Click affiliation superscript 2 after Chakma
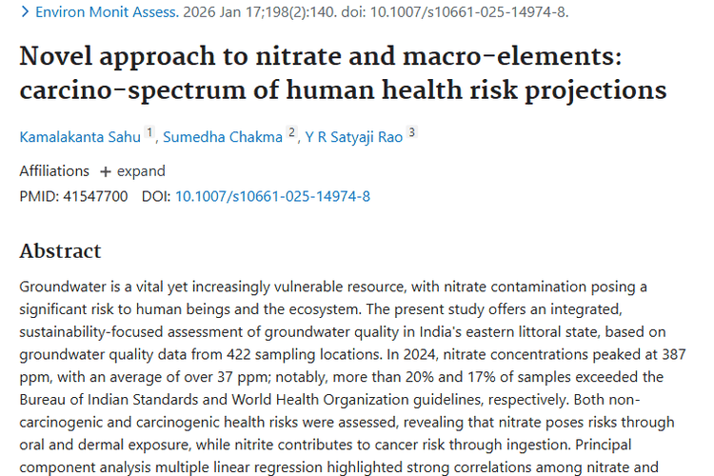The image size is (714, 476). [292, 132]
